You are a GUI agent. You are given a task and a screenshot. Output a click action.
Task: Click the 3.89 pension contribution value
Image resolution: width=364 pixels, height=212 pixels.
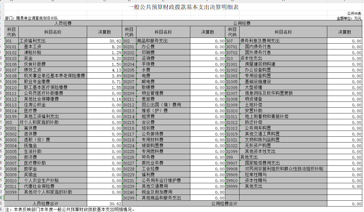coord(104,76)
